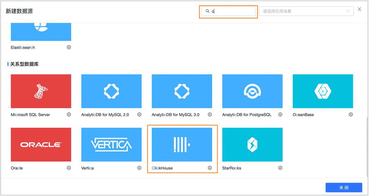Screen dimensions: 369x196
Task: Click the Vertica label text
Action: 88,168
